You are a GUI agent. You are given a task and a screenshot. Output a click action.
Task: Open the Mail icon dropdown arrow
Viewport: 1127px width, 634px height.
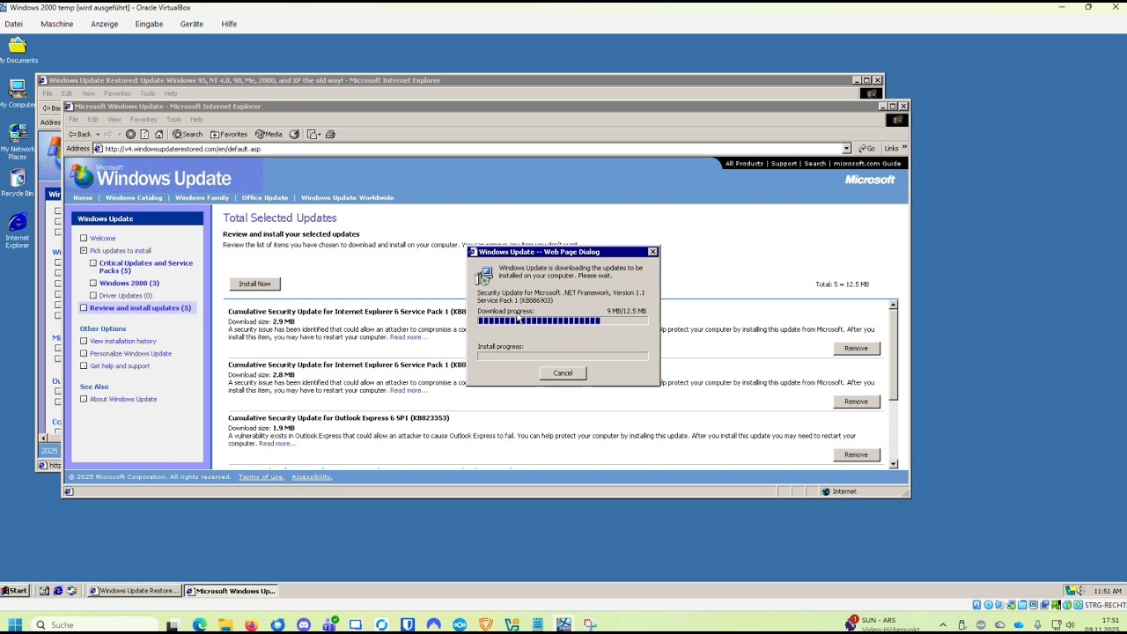point(320,134)
